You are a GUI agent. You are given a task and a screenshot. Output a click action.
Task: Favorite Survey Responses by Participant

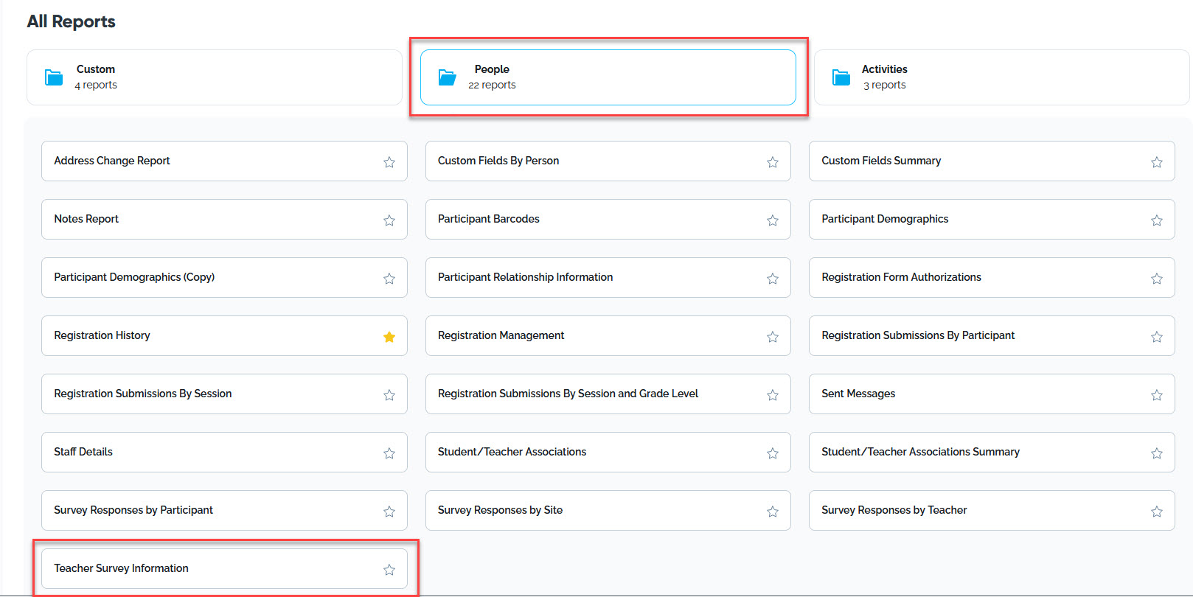coord(389,512)
